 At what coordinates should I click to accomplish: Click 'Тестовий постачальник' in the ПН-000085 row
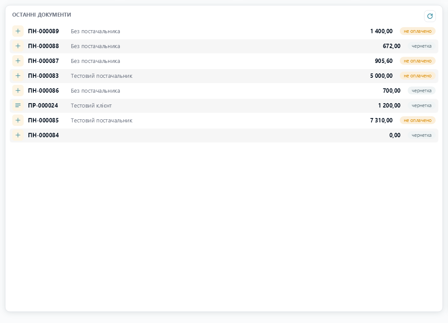coord(101,120)
